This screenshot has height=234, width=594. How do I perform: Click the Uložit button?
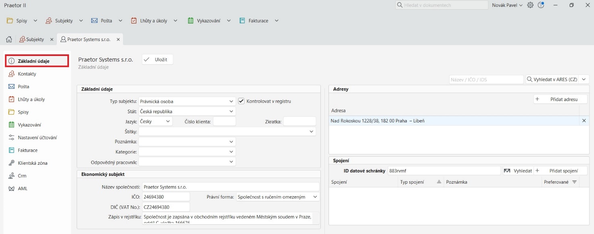click(x=157, y=60)
